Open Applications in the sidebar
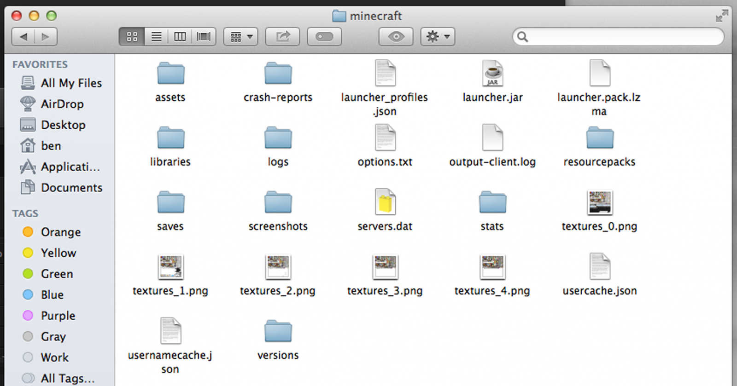737x386 pixels. click(60, 167)
